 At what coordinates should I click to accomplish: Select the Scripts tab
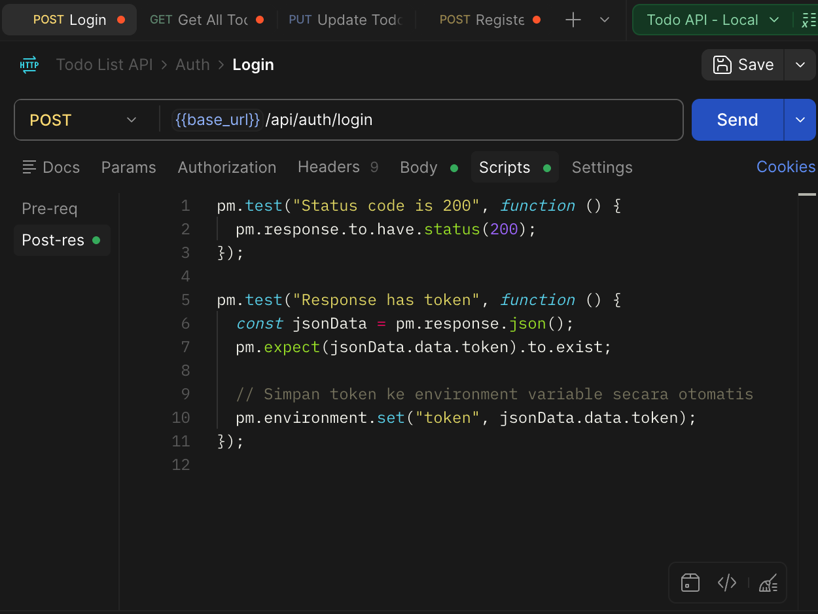pos(514,168)
